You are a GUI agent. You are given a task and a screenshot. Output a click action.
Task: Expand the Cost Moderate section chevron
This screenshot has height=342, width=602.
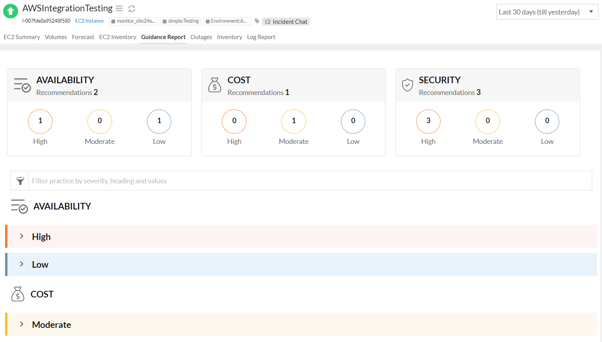point(22,324)
